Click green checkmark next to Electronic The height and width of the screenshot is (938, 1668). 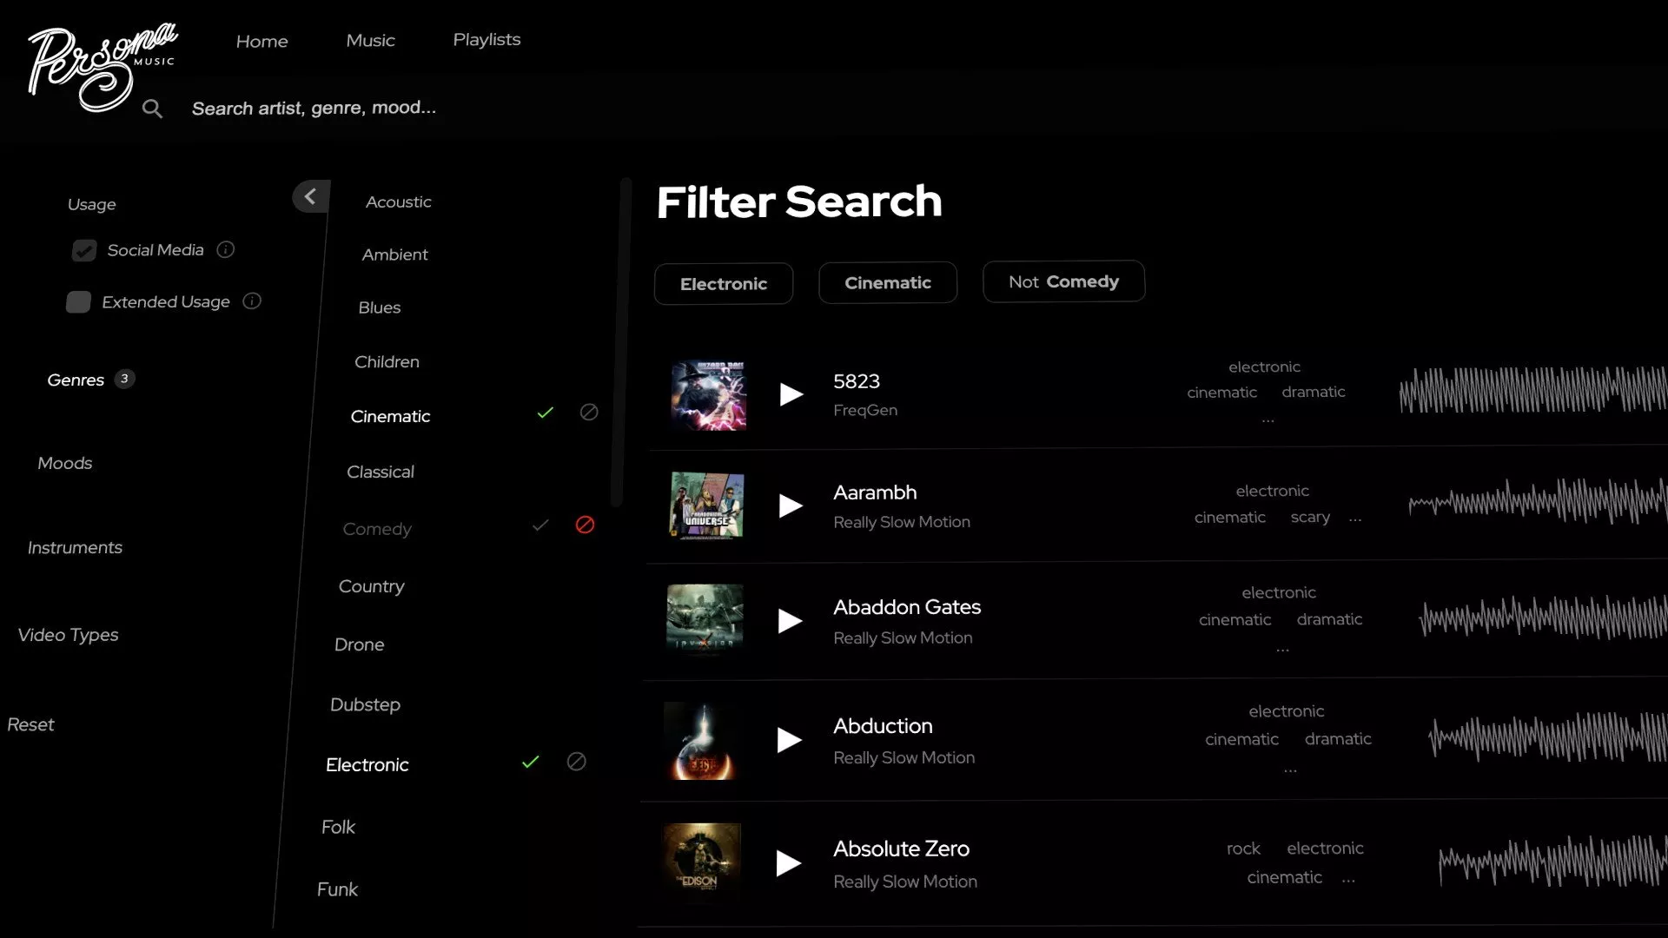[530, 763]
